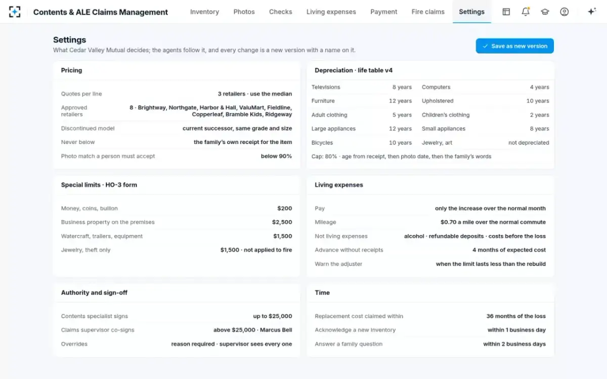Select Money, coins, bullion '$200' limit
The height and width of the screenshot is (379, 607).
click(x=285, y=208)
